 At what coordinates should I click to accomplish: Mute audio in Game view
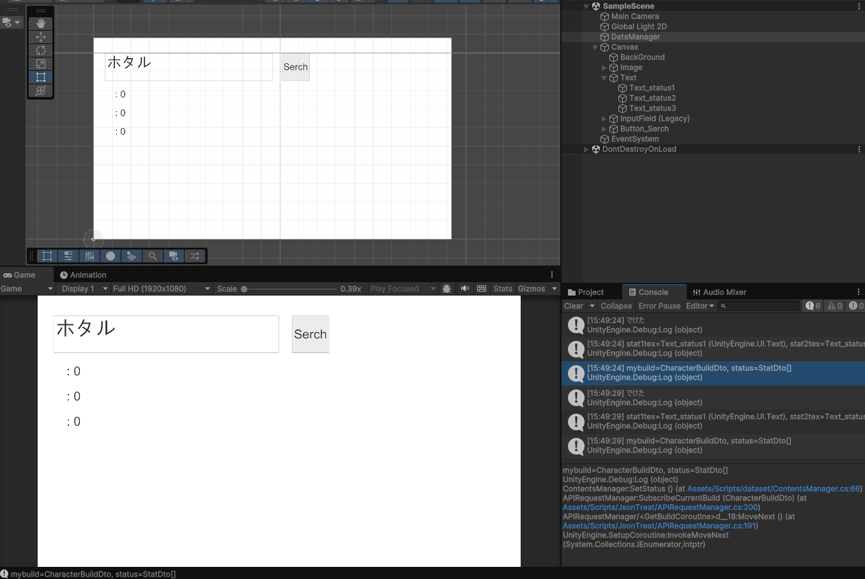464,289
